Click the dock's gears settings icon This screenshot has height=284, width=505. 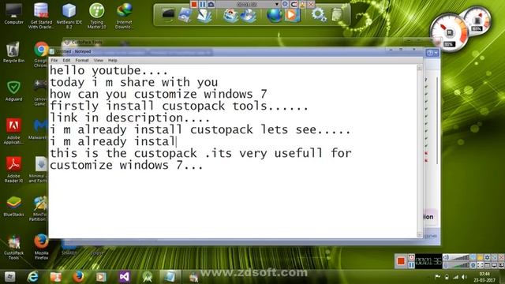tap(319, 15)
